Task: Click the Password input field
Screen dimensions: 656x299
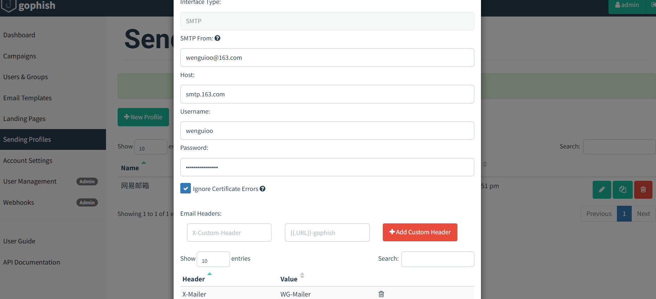Action: pyautogui.click(x=327, y=167)
